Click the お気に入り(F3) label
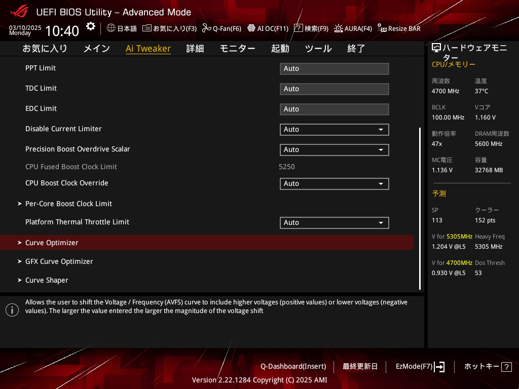Image resolution: width=519 pixels, height=389 pixels. point(175,28)
